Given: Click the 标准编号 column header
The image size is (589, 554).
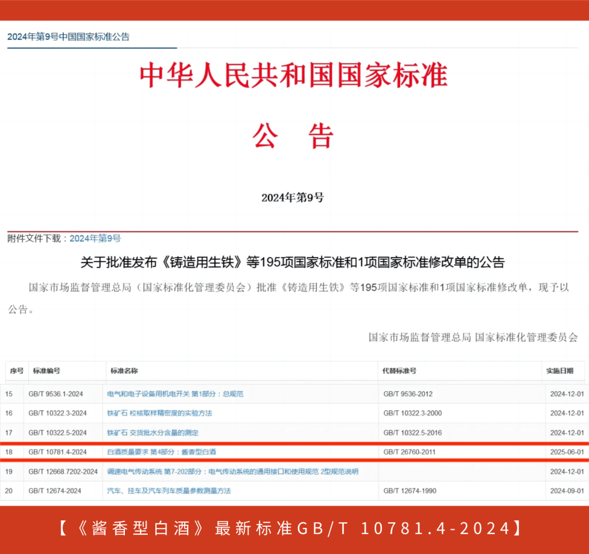Looking at the screenshot, I should click(x=46, y=371).
